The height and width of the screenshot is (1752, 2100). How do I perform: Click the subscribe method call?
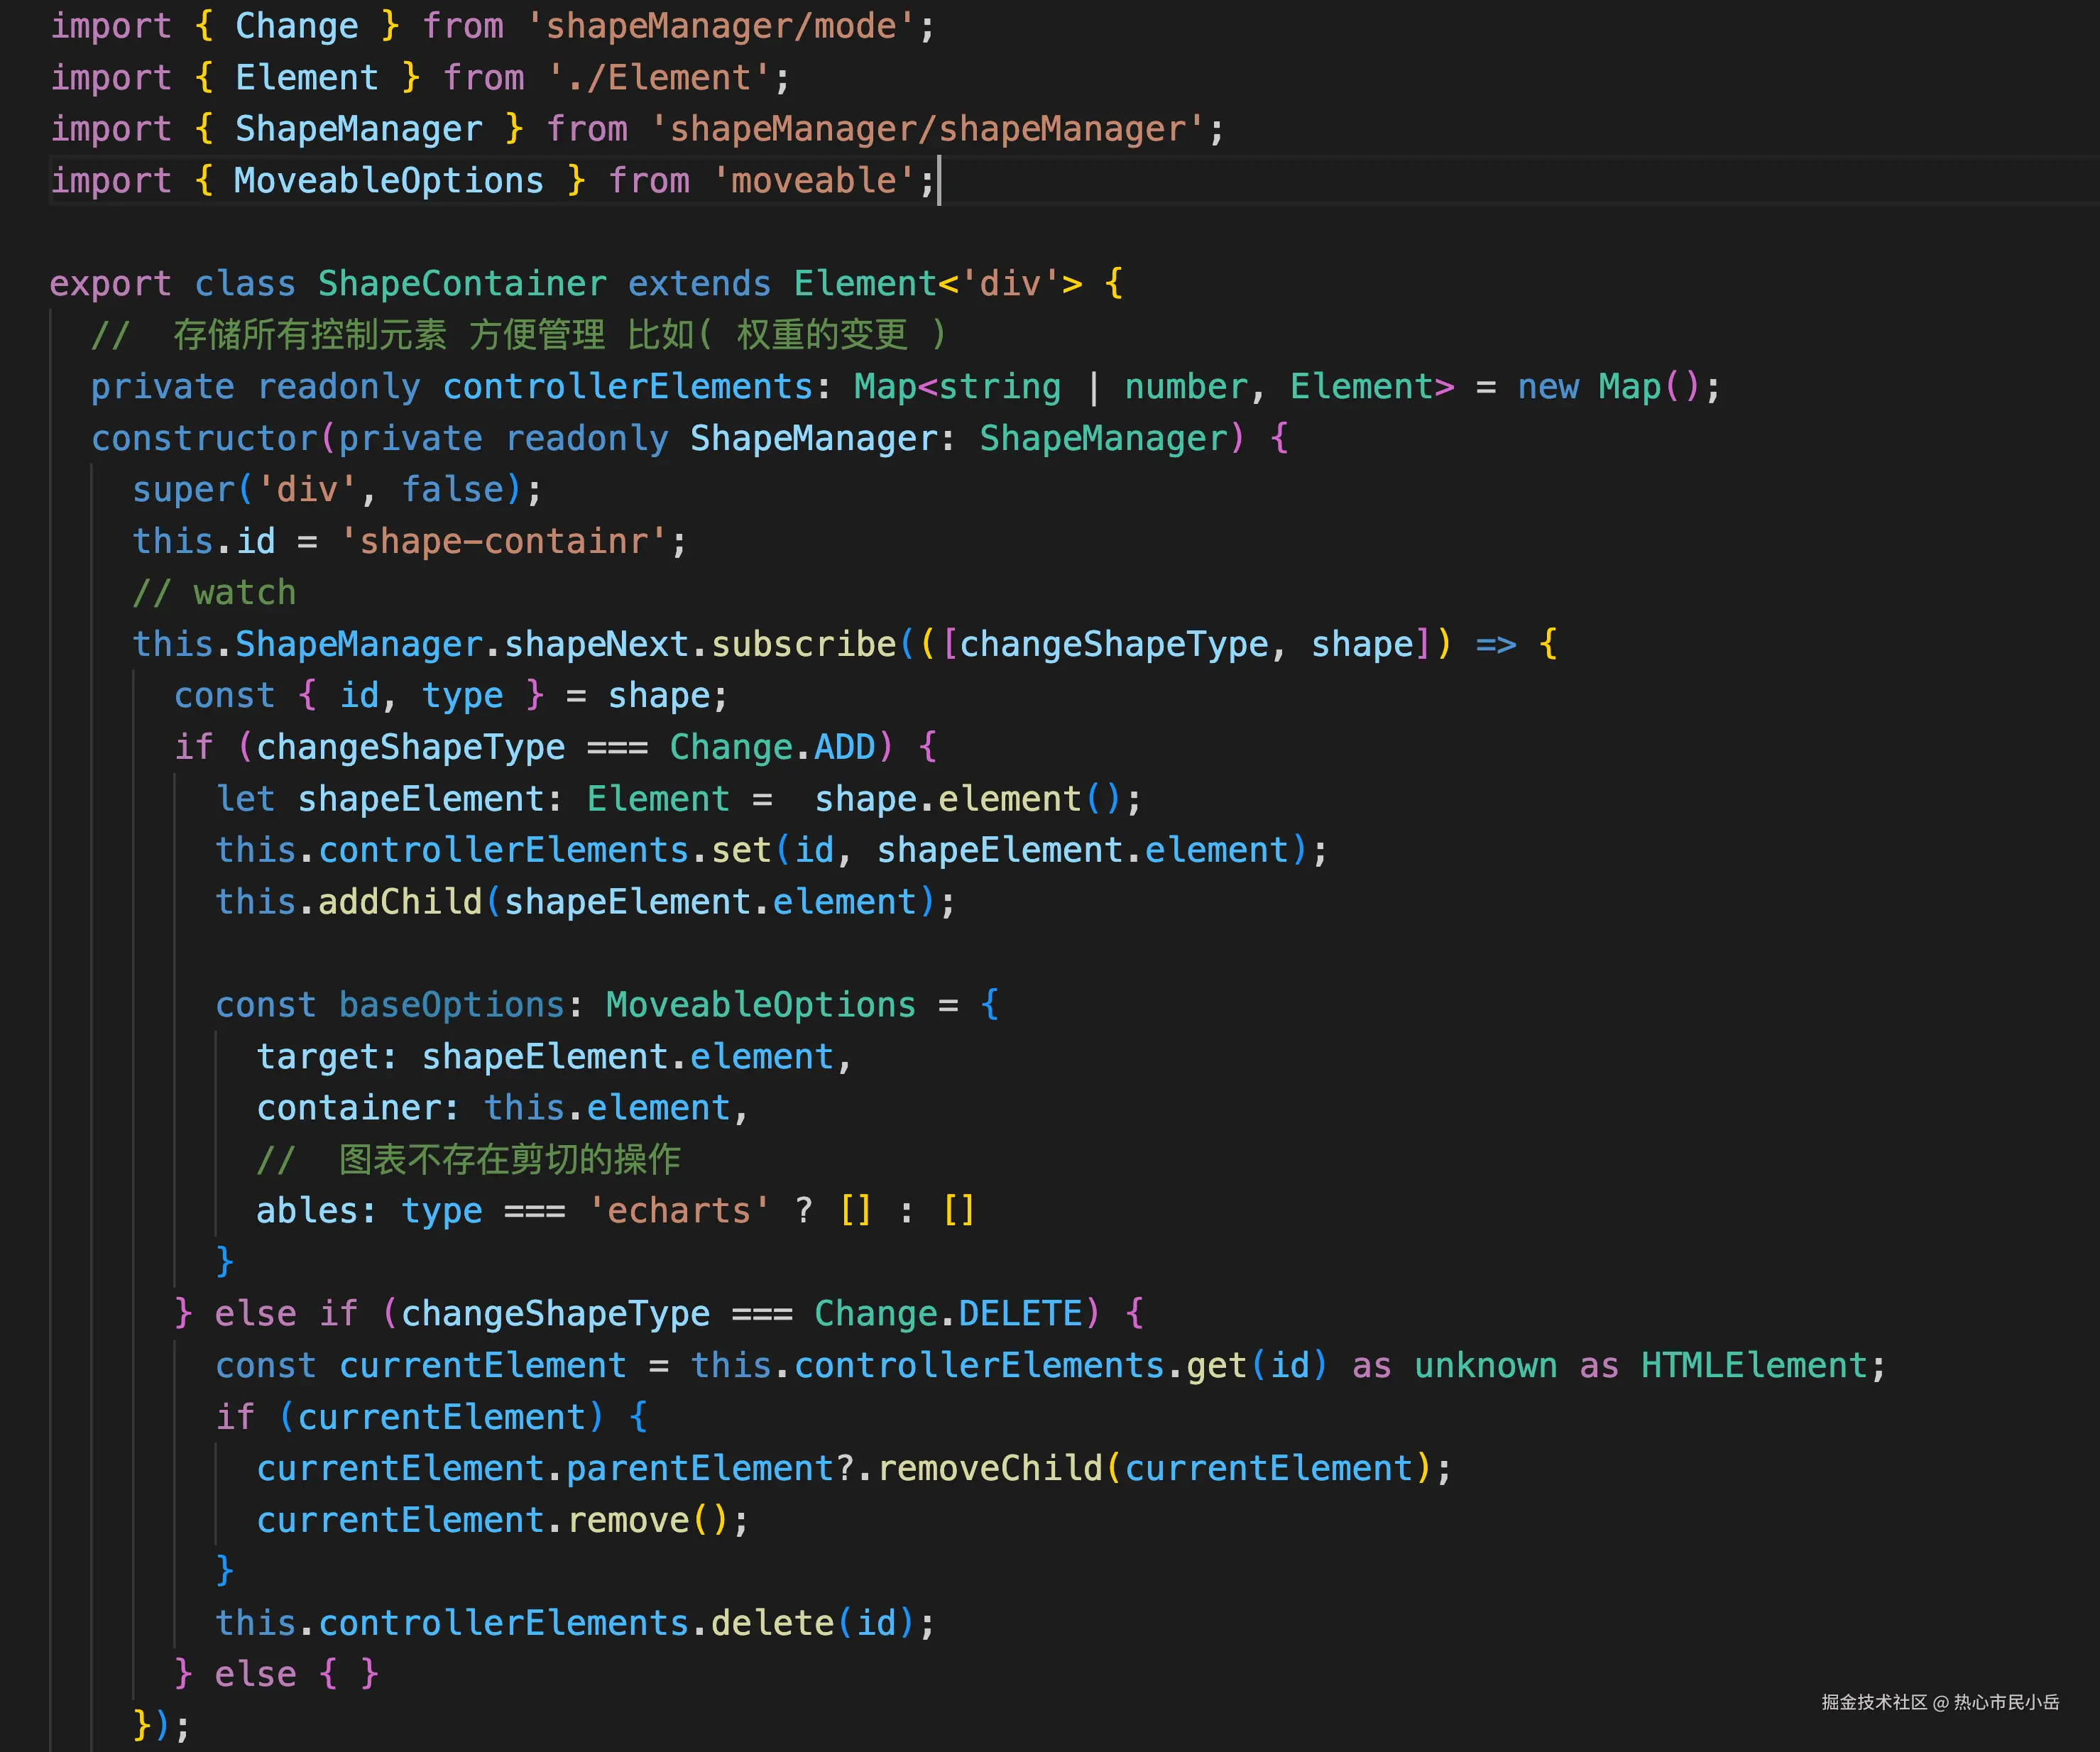(x=803, y=644)
